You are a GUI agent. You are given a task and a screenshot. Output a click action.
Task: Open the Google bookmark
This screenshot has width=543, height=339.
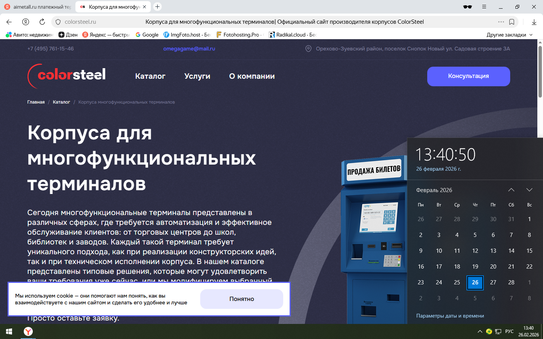point(147,35)
